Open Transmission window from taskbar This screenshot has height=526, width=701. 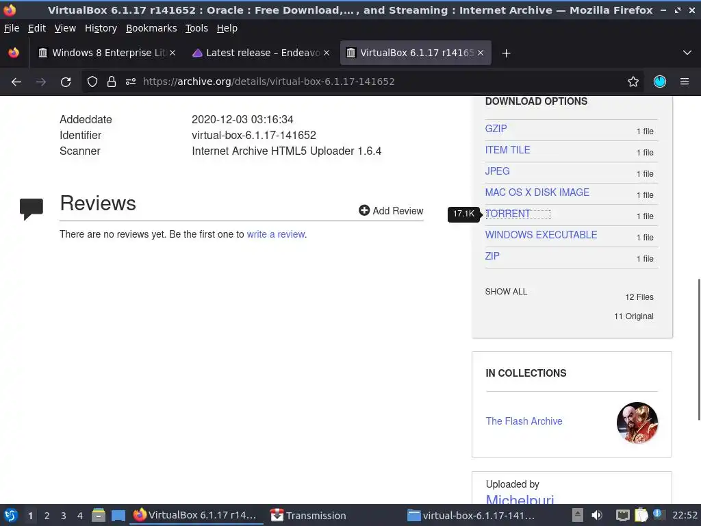pyautogui.click(x=309, y=516)
